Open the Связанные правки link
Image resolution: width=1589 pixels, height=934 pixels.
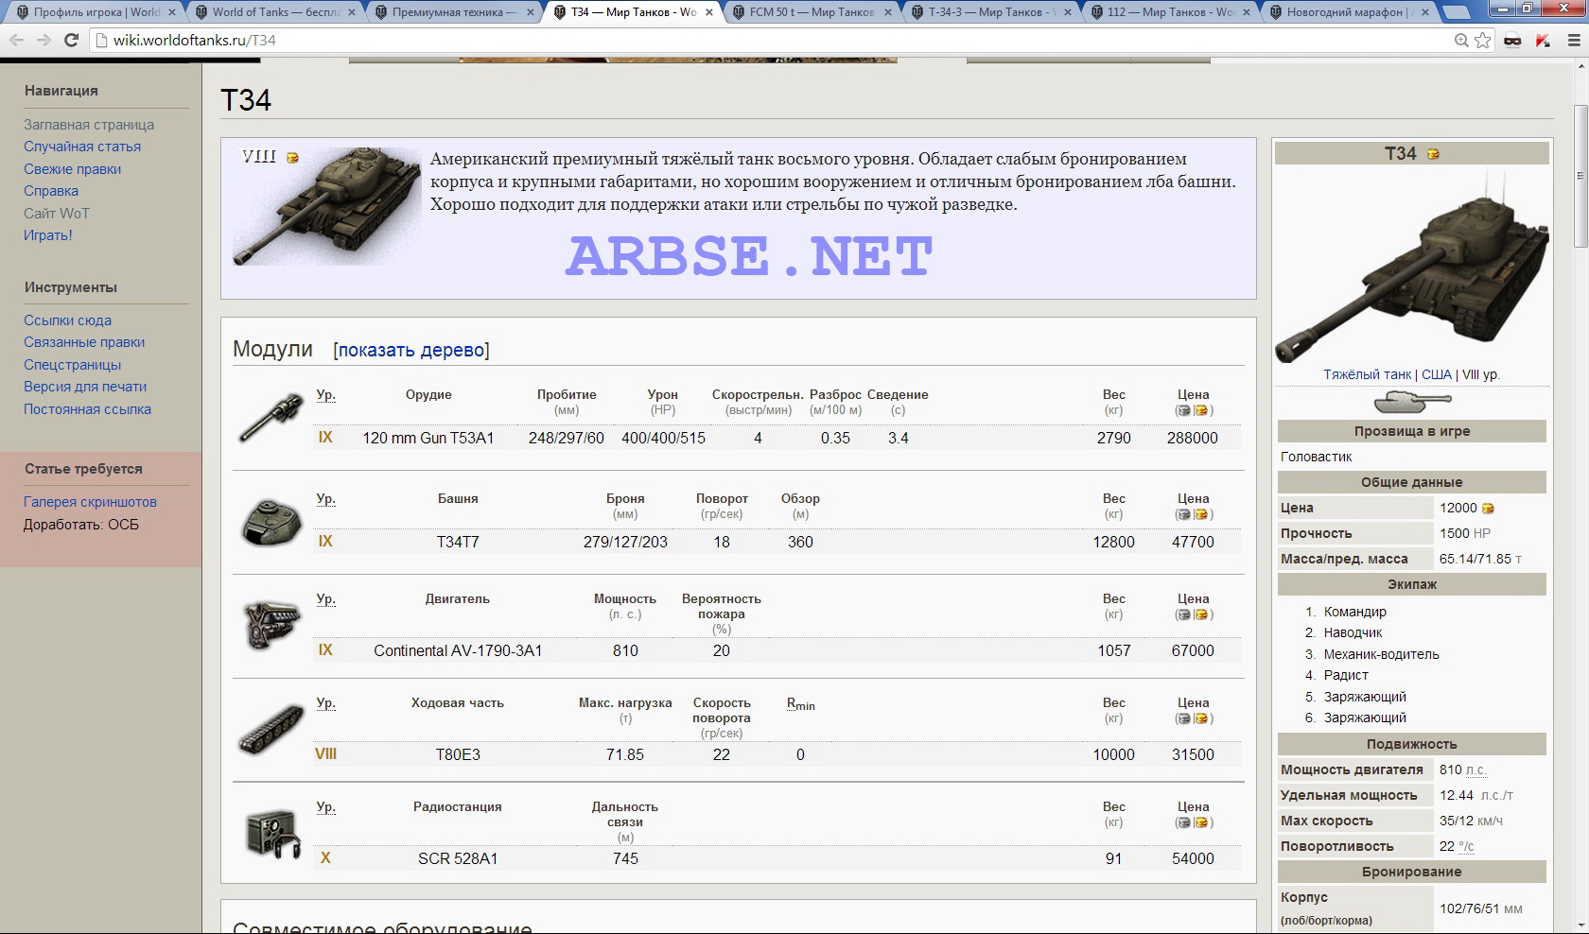pyautogui.click(x=84, y=342)
